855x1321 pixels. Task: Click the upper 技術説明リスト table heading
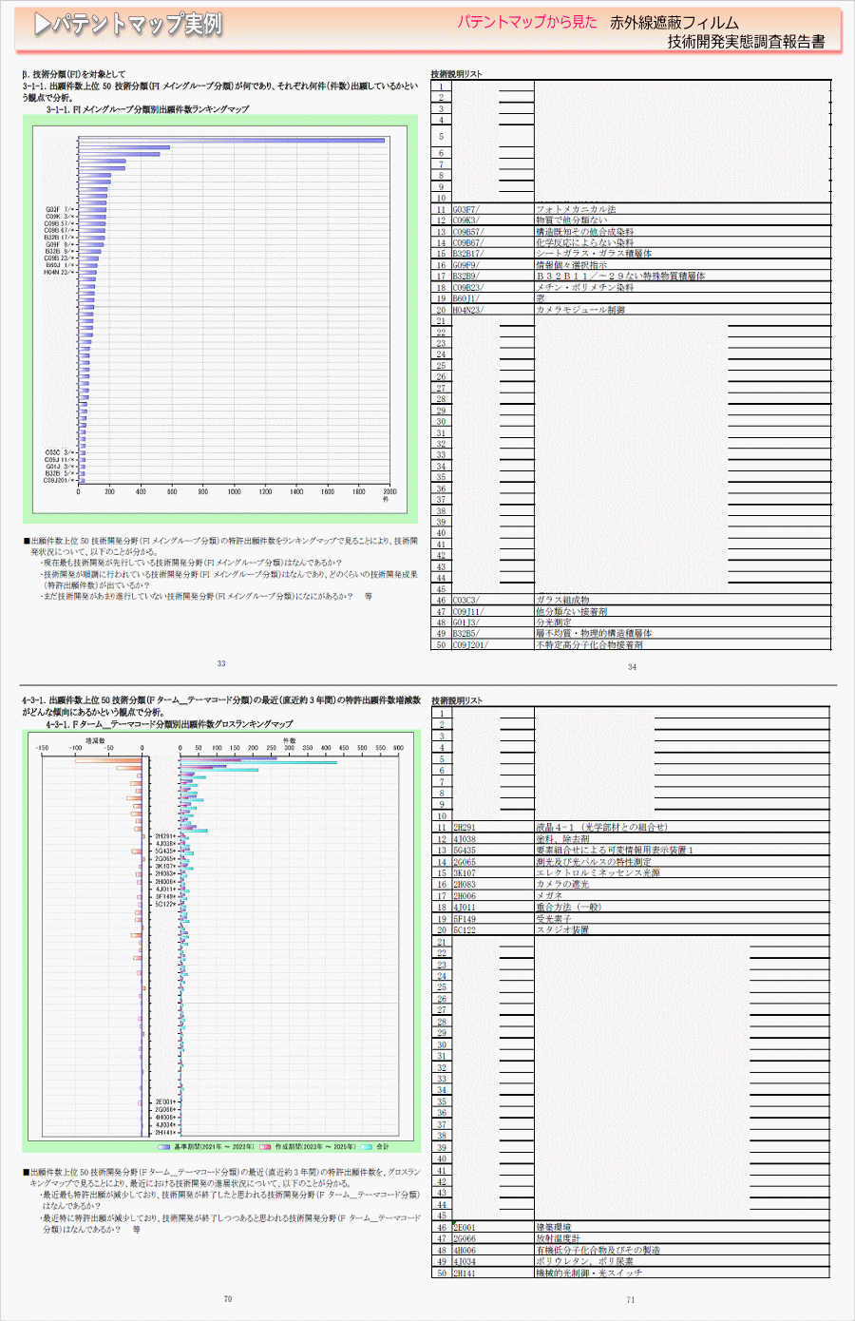[456, 74]
